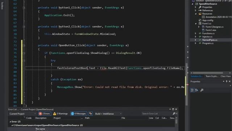Image resolution: width=232 pixels, height=131 pixels.
Task: Select the NamedPipes.cs file
Action: click(210, 40)
